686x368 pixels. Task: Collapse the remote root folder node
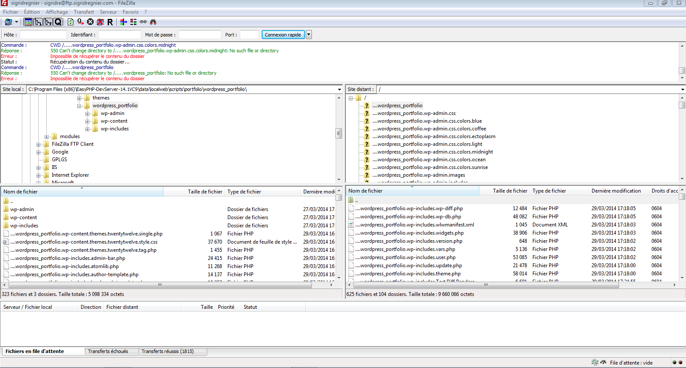(x=351, y=98)
